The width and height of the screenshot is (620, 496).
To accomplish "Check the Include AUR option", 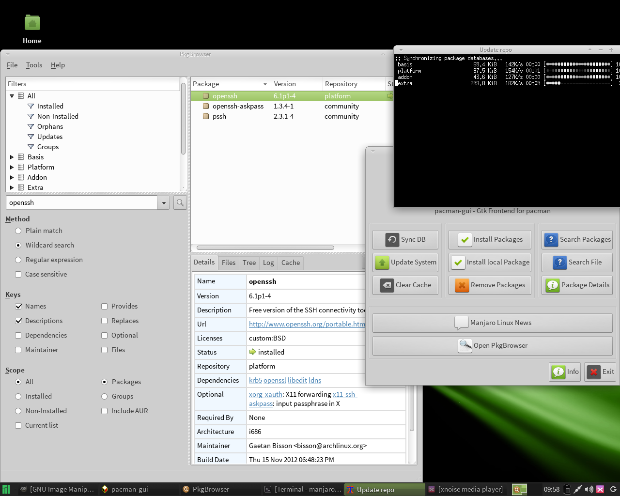I will [x=104, y=411].
